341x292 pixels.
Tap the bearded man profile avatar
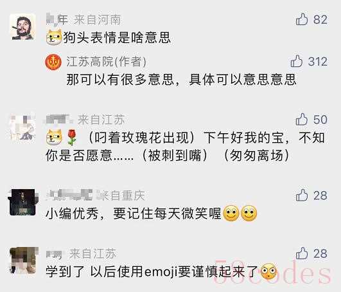click(x=23, y=27)
